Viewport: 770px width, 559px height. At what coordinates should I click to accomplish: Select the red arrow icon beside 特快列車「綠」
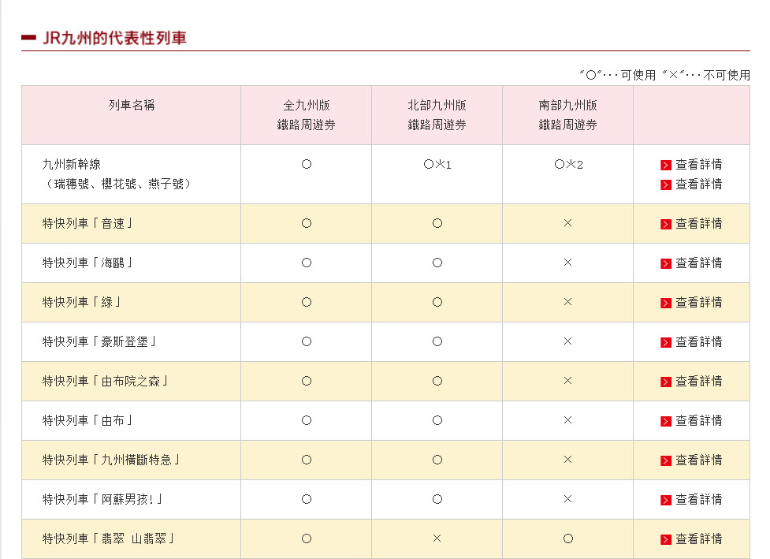coord(666,303)
